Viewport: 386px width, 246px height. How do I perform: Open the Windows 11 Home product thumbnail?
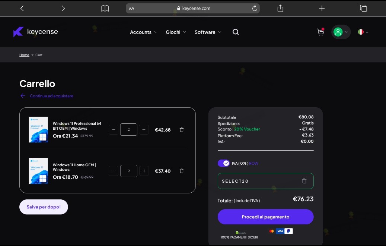pos(38,171)
